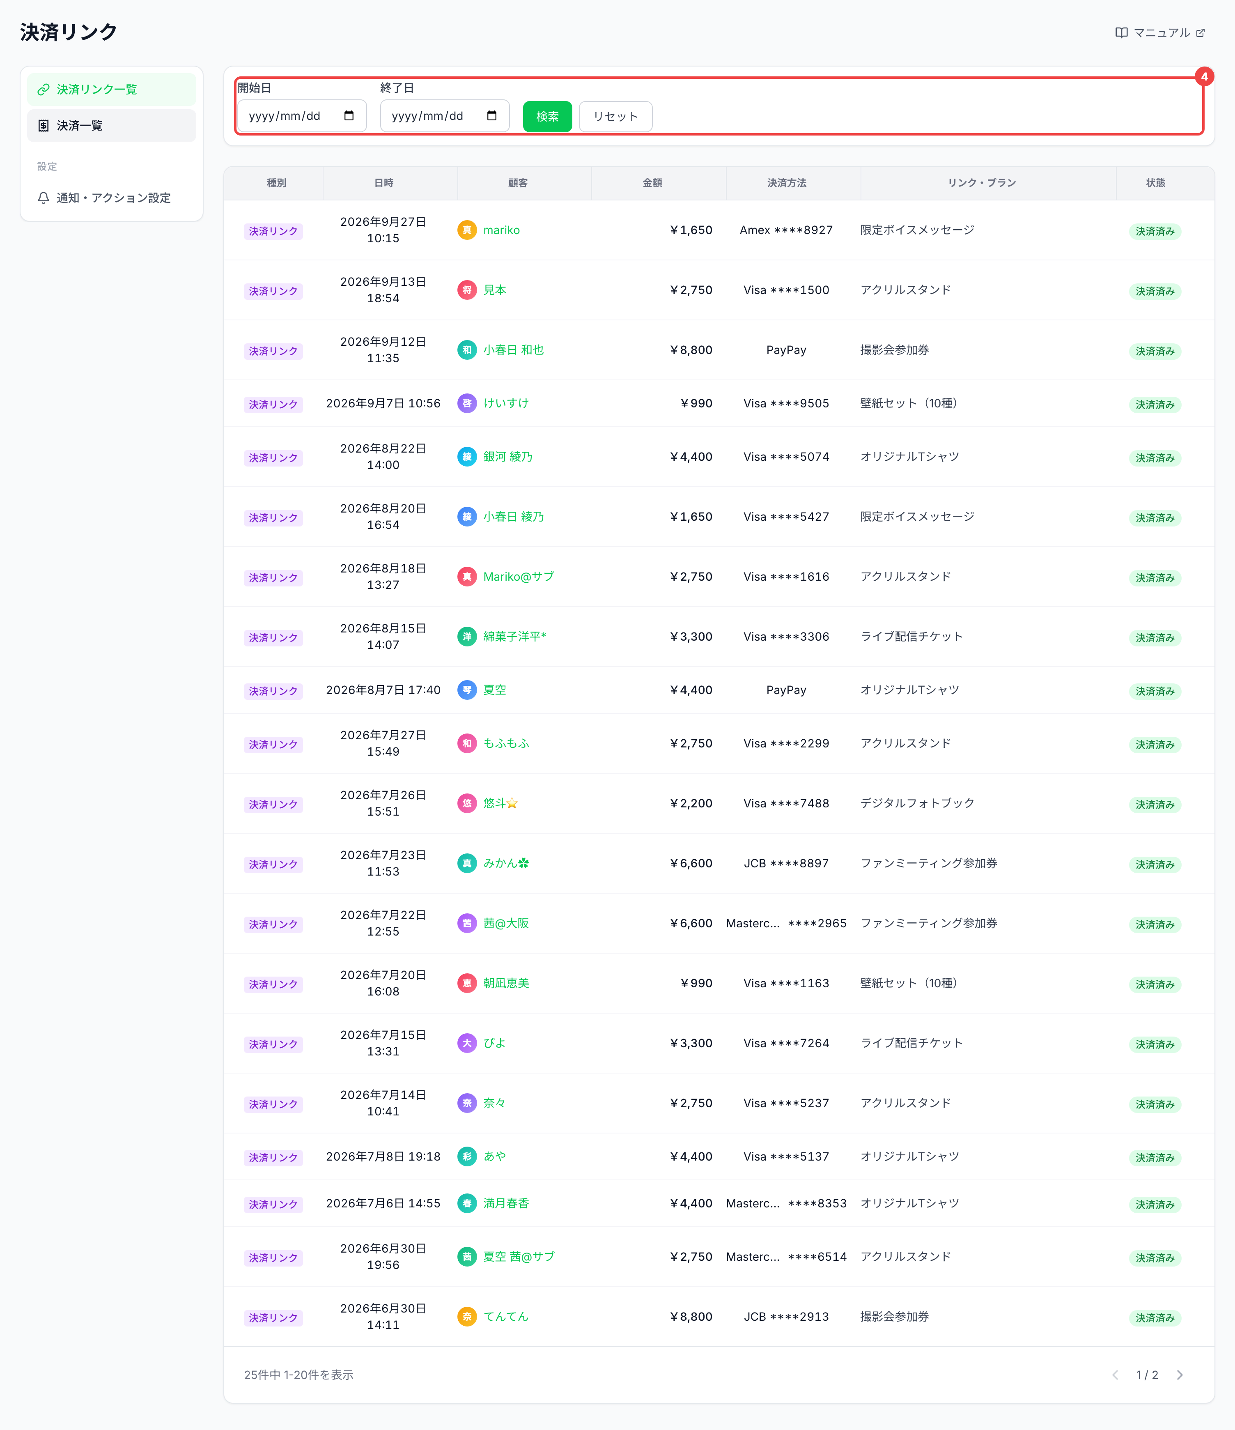
Task: Open 決済一覧 in sidebar
Action: coord(111,126)
